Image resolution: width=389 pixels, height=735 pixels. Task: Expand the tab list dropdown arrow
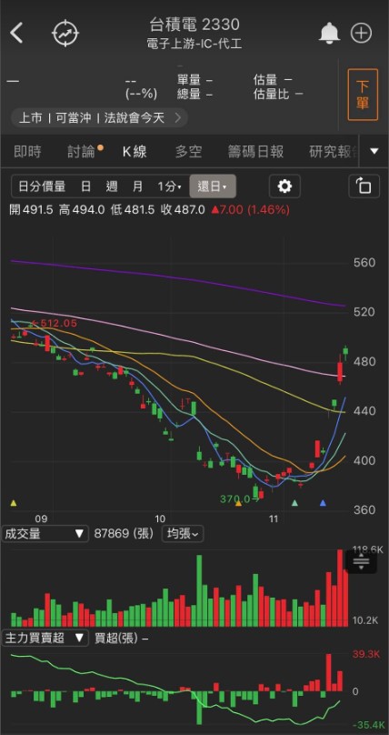pyautogui.click(x=374, y=151)
